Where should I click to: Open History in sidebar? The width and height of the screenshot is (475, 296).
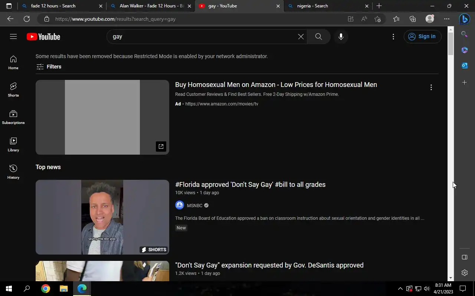tap(13, 172)
